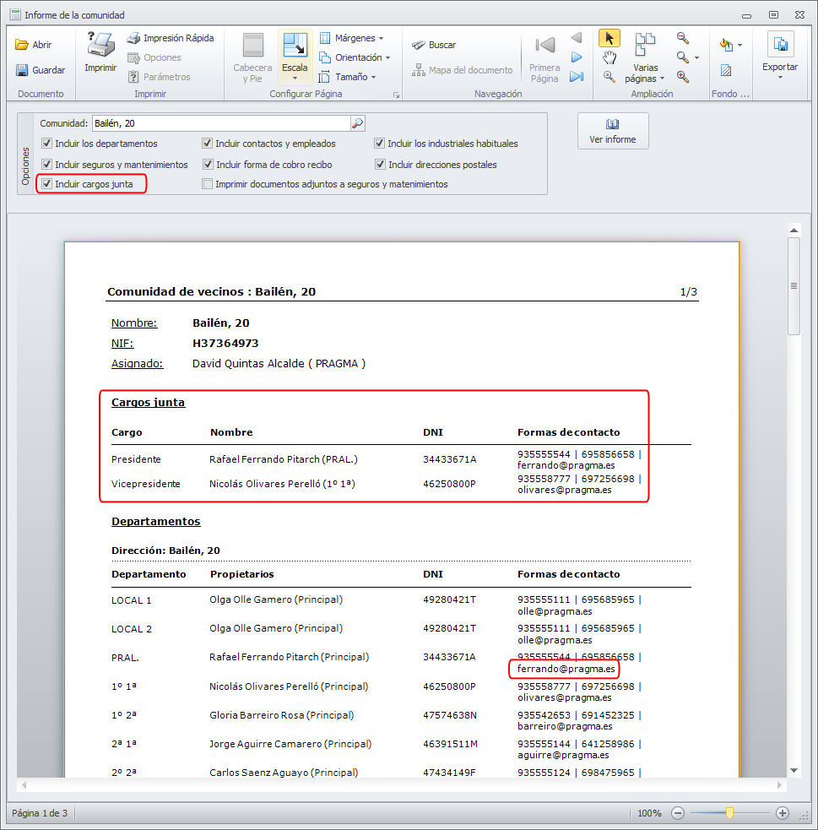
Task: Select the hand pan tool
Action: point(609,57)
